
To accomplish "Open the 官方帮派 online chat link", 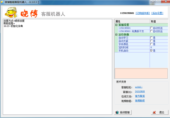I will click(140, 96).
